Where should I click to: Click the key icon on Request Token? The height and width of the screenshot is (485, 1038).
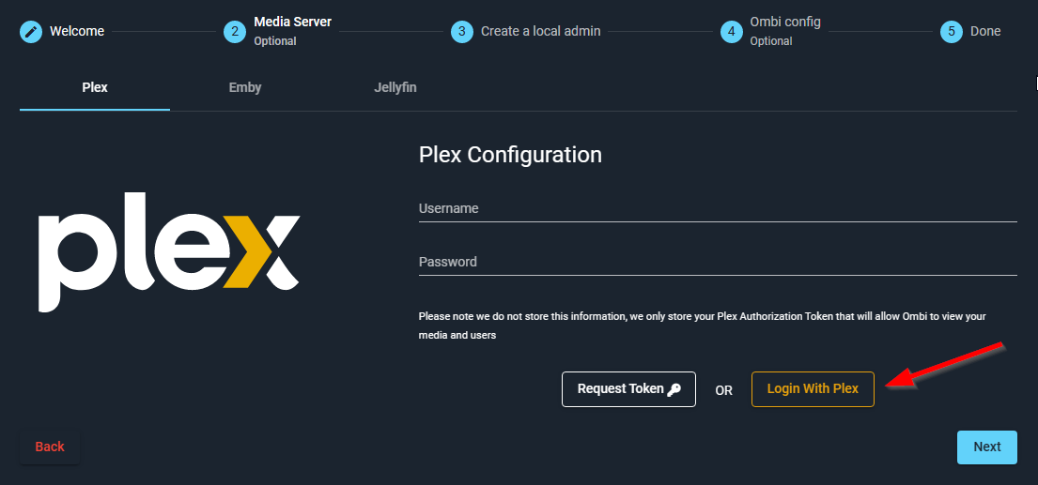(x=674, y=389)
